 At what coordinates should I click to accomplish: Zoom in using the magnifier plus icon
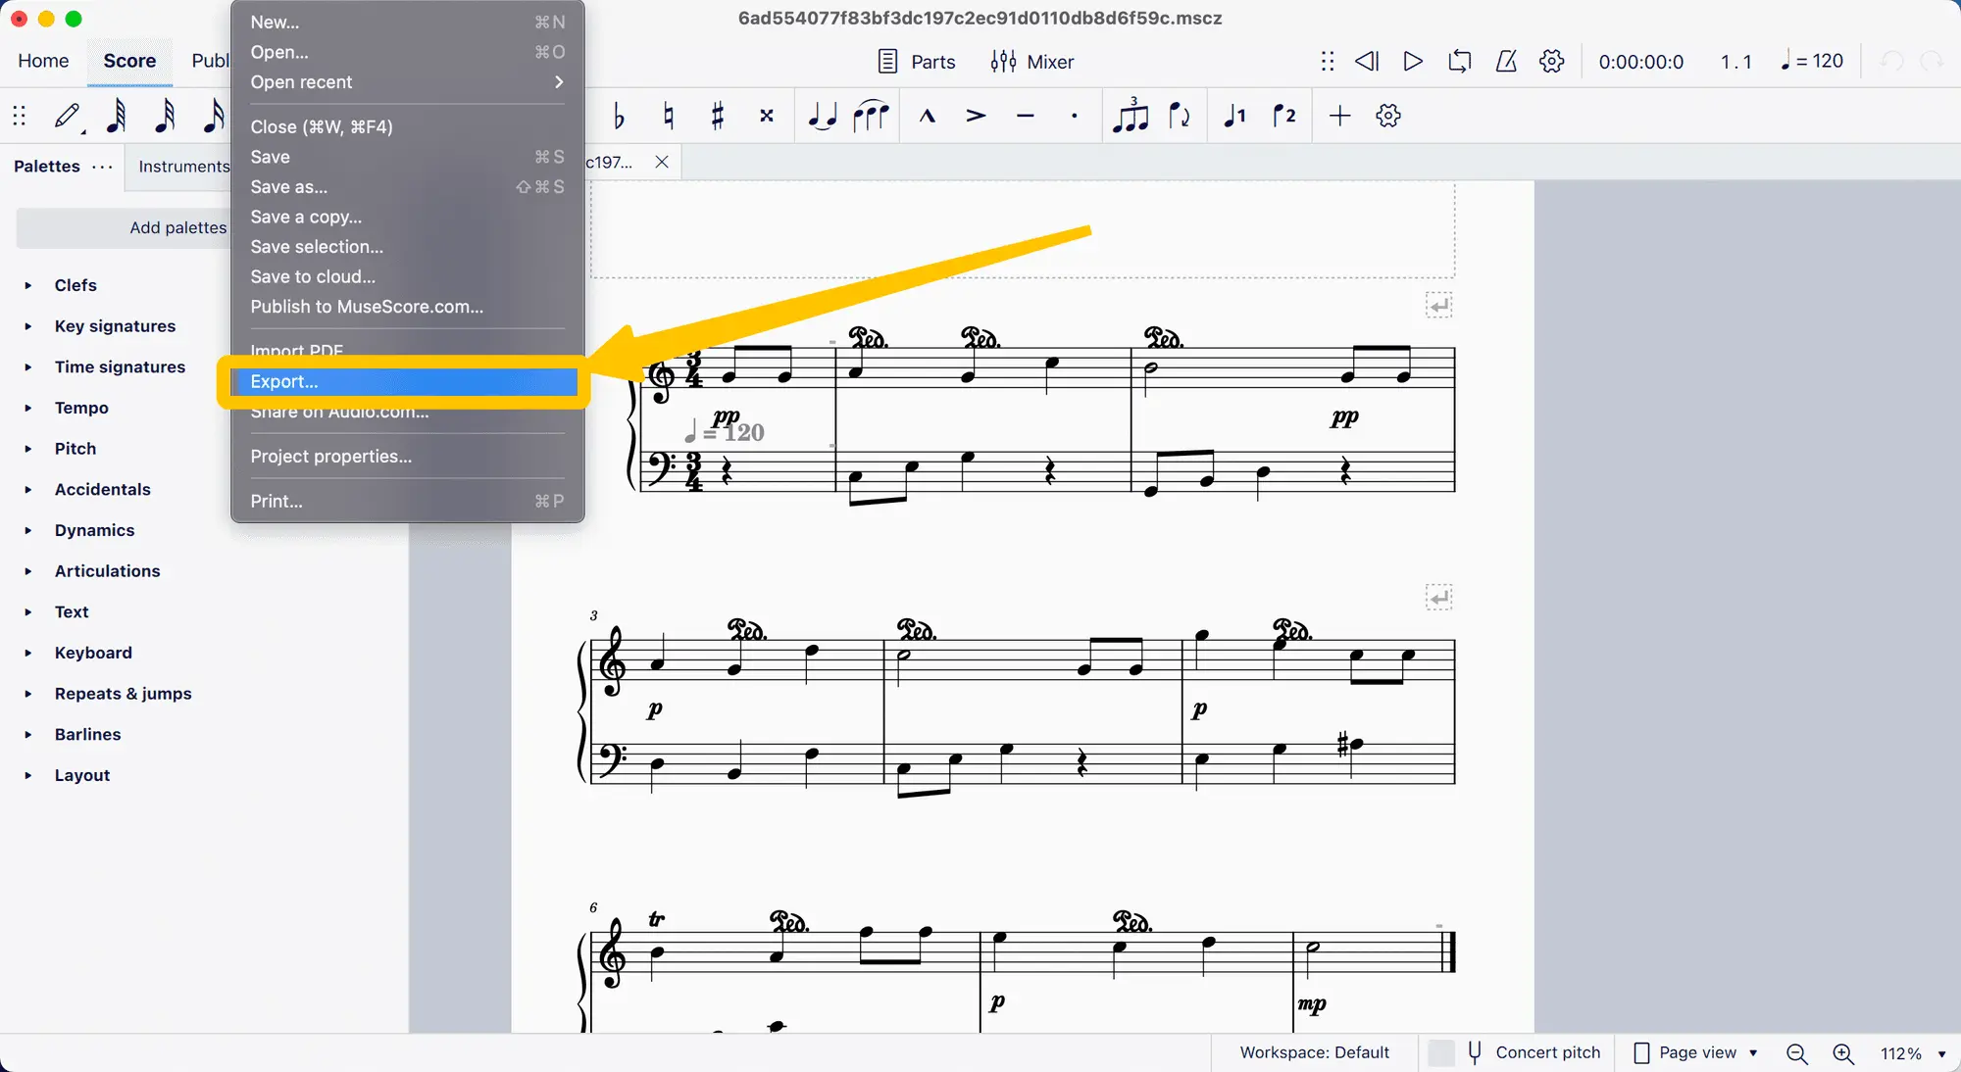click(1843, 1053)
